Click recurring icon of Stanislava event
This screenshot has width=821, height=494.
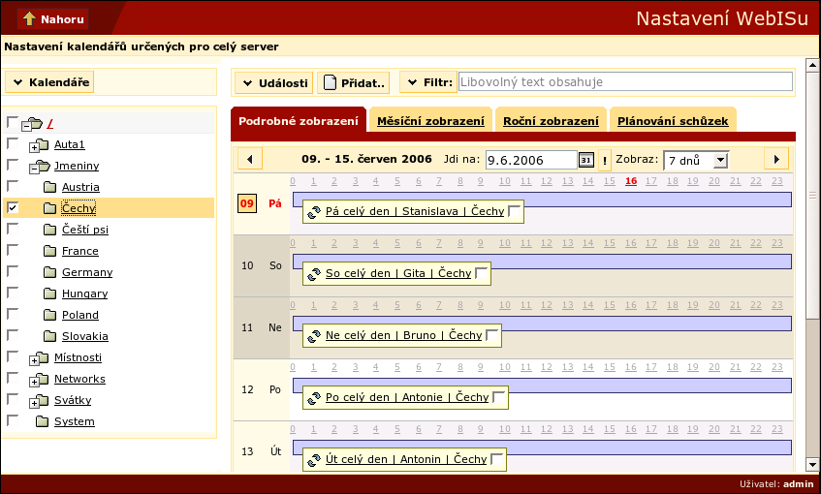coord(314,212)
